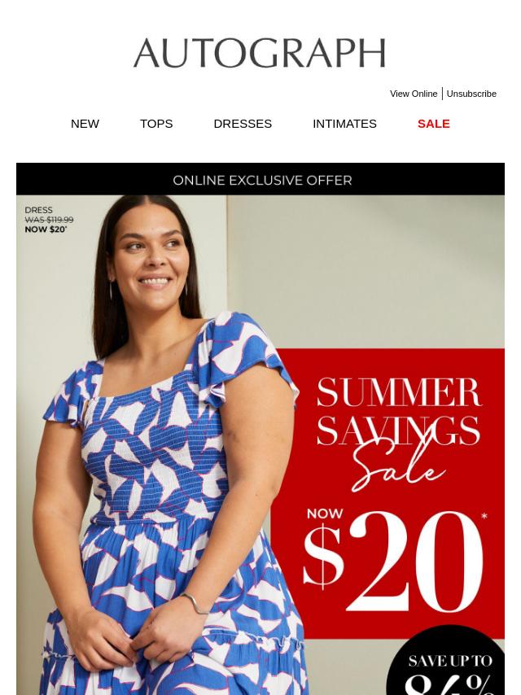Click the silver bracelet on the model's wrist
521x695 pixels.
click(x=195, y=604)
